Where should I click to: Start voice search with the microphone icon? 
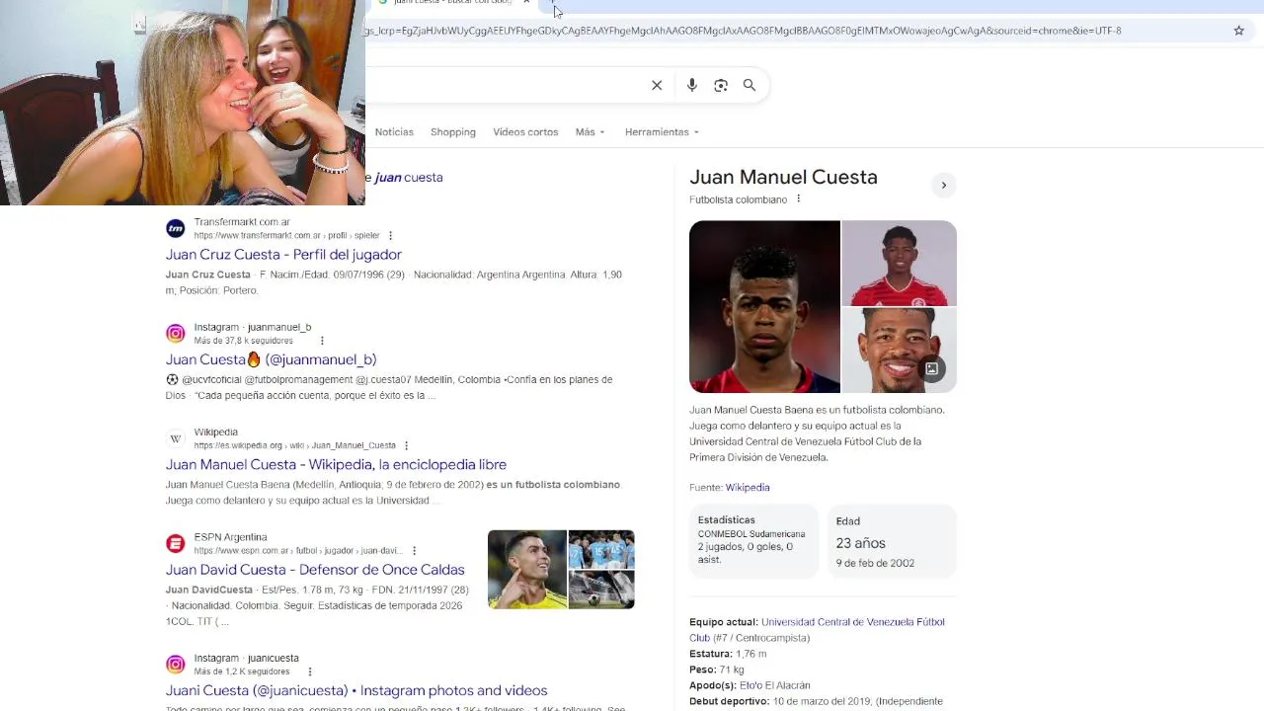(x=692, y=85)
